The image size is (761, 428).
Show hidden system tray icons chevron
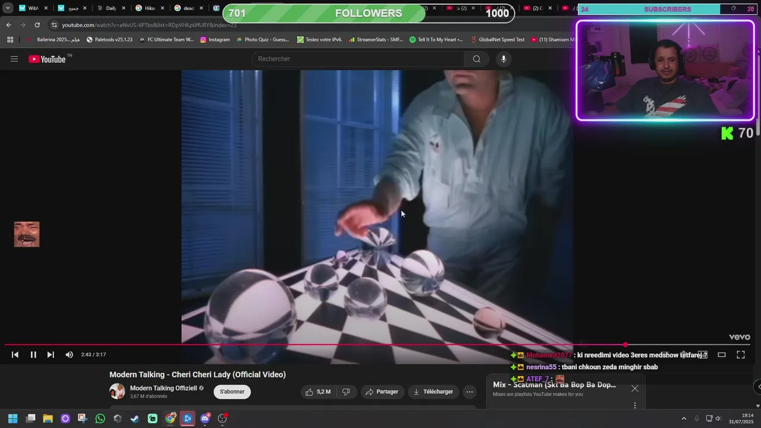coord(684,418)
